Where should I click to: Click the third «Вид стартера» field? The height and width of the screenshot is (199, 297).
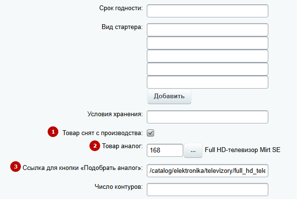207,56
